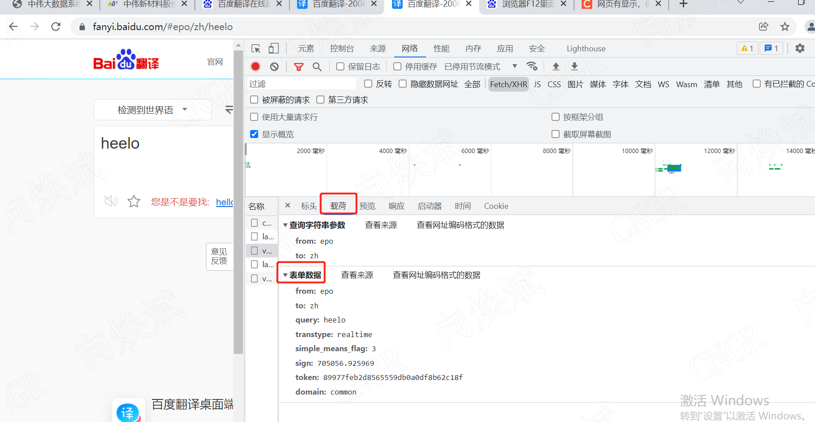815x422 pixels.
Task: Click site lock icon in address bar
Action: click(82, 27)
